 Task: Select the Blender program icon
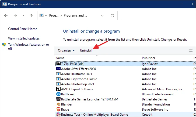coord(58,104)
